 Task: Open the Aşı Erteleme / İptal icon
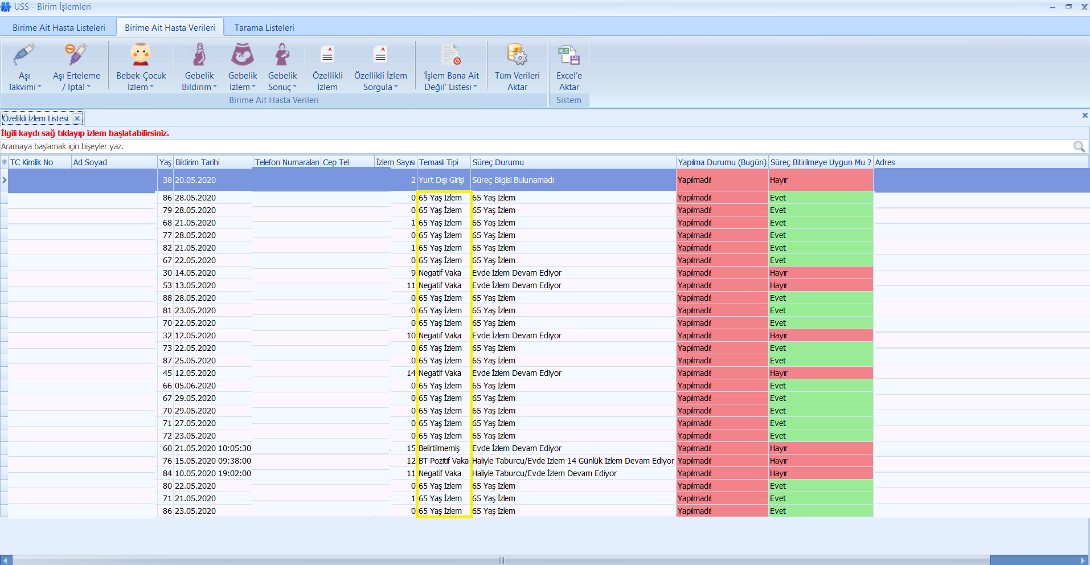click(x=76, y=55)
